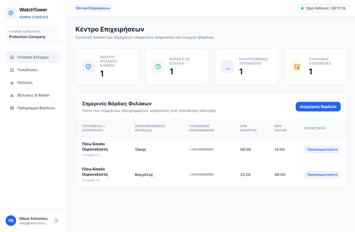Click the store icon in Συνολικές Τοποθεσίες card
The height and width of the screenshot is (232, 355).
coord(297,67)
